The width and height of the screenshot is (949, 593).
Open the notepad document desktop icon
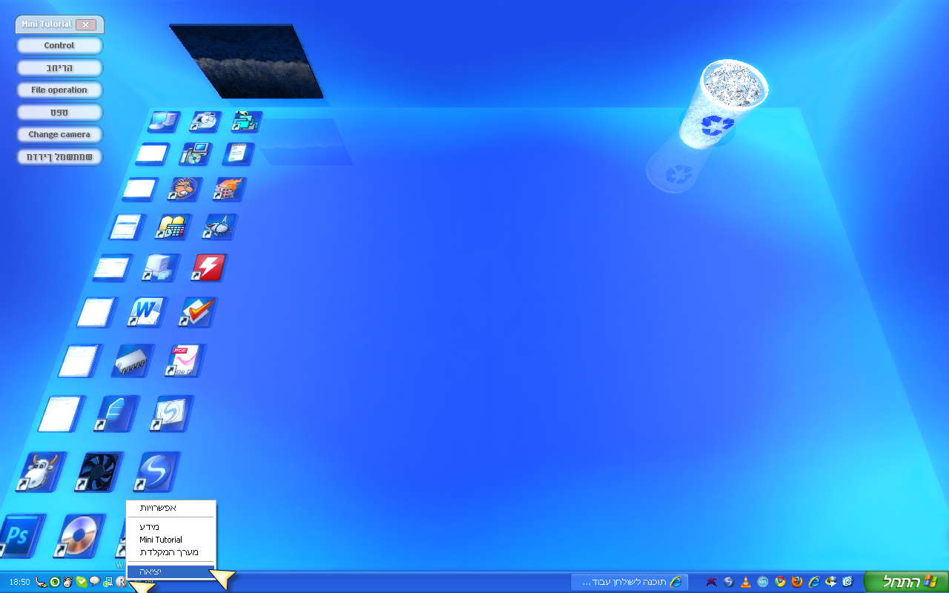tap(239, 153)
